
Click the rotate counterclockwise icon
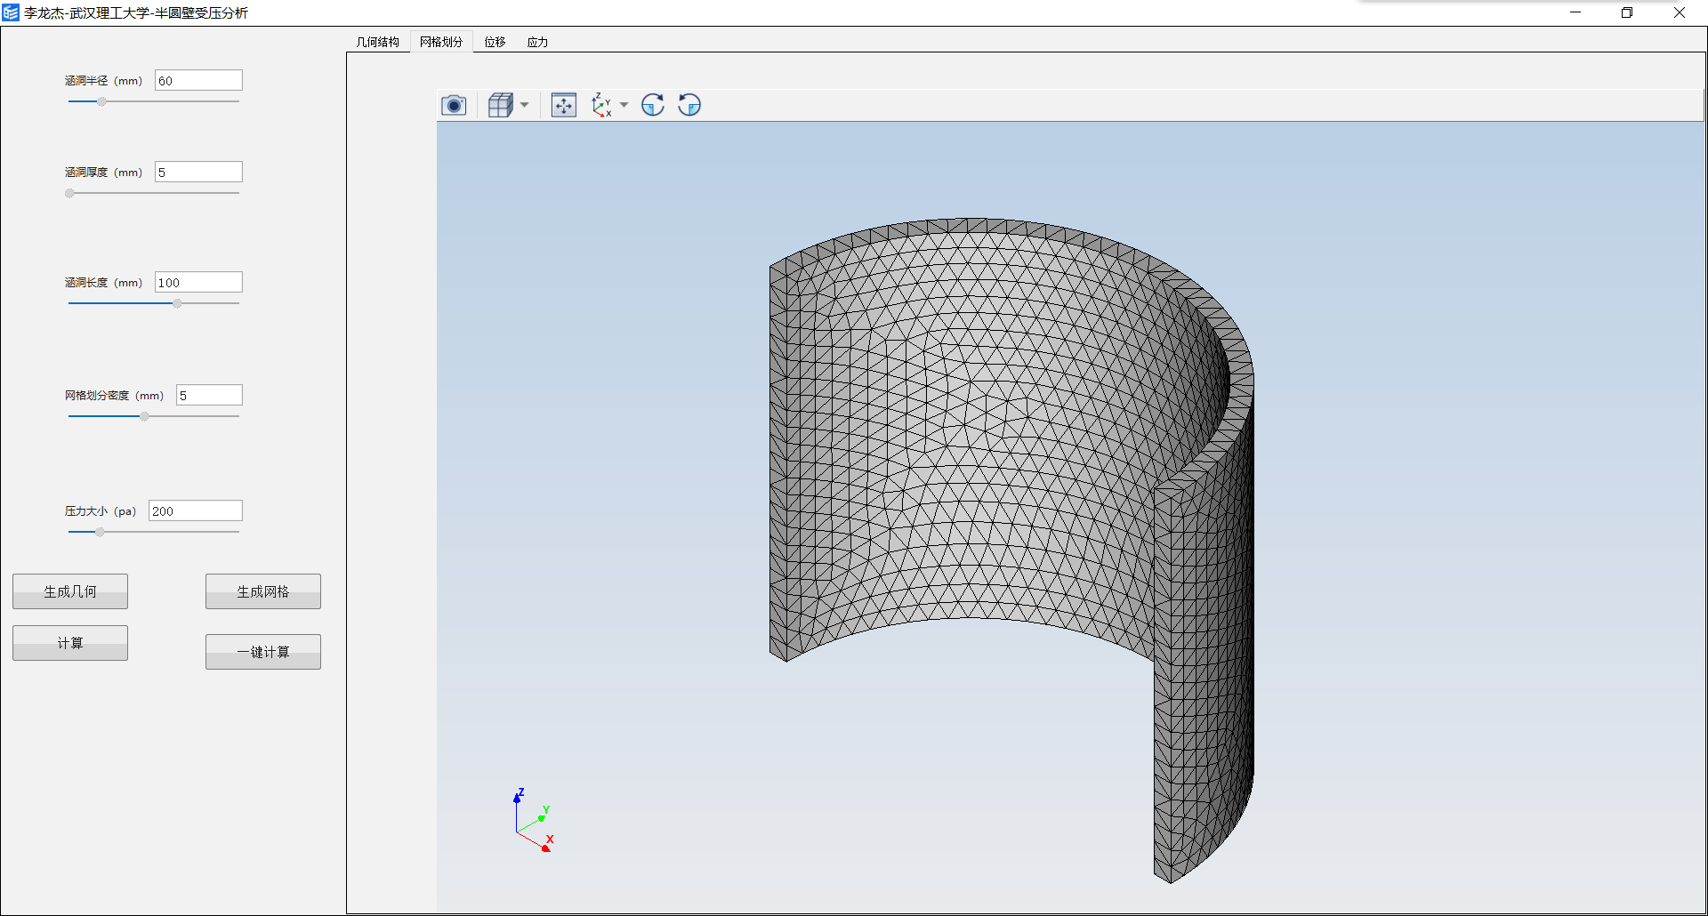[689, 105]
